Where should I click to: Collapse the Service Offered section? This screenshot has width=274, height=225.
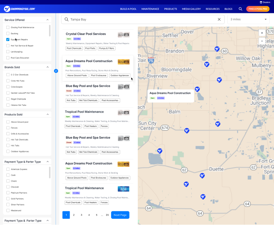pos(47,20)
